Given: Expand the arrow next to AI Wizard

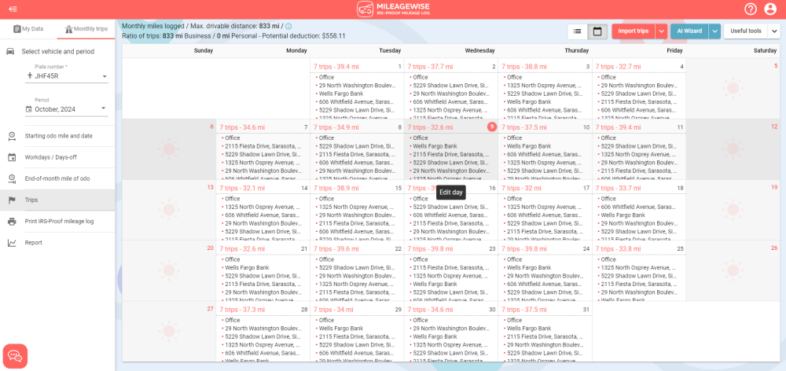Looking at the screenshot, I should coord(714,31).
